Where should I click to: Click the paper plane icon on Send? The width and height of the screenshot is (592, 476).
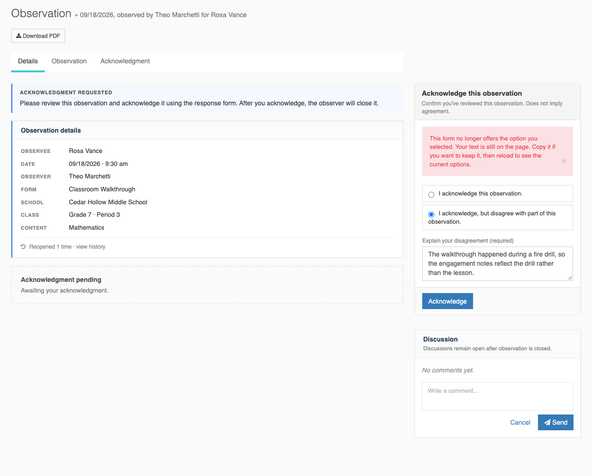coord(547,422)
